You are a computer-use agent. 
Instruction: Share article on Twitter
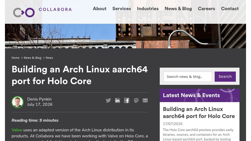pyautogui.click(x=108, y=100)
